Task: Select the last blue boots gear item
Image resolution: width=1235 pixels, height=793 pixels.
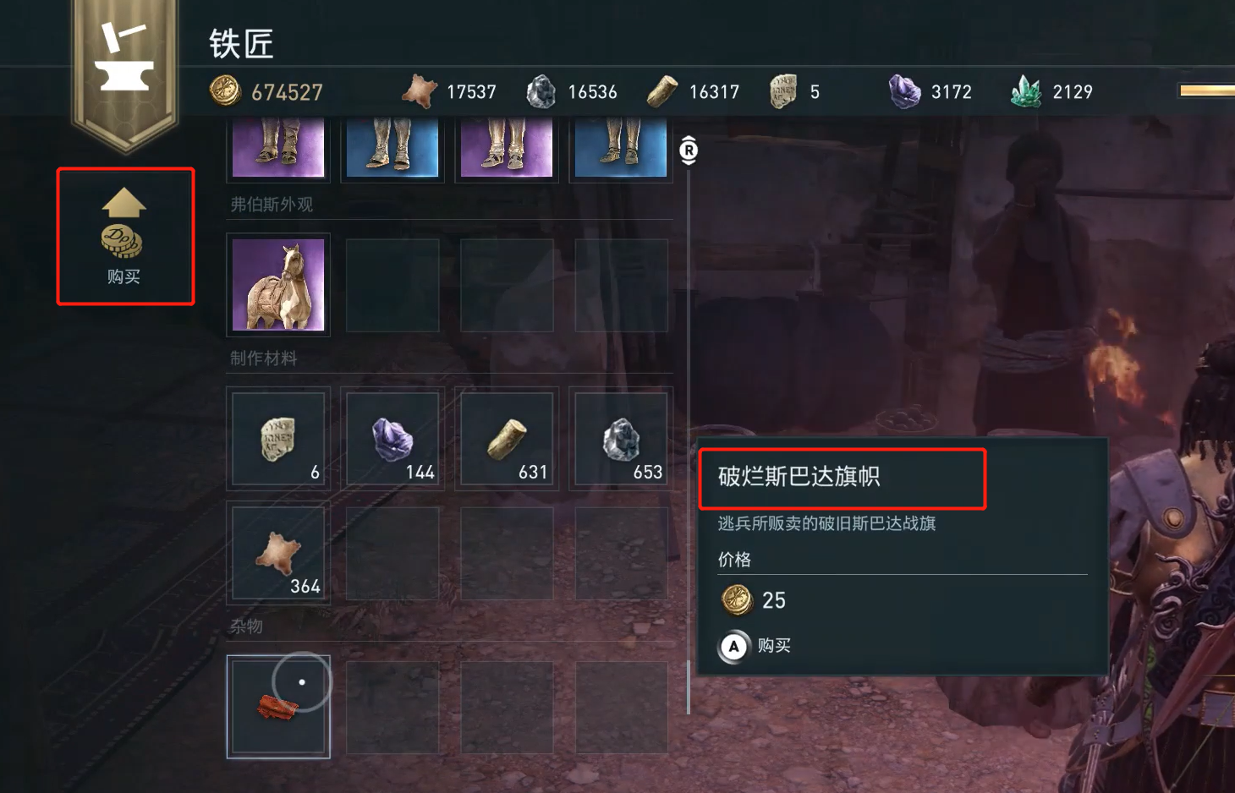Action: (x=621, y=148)
